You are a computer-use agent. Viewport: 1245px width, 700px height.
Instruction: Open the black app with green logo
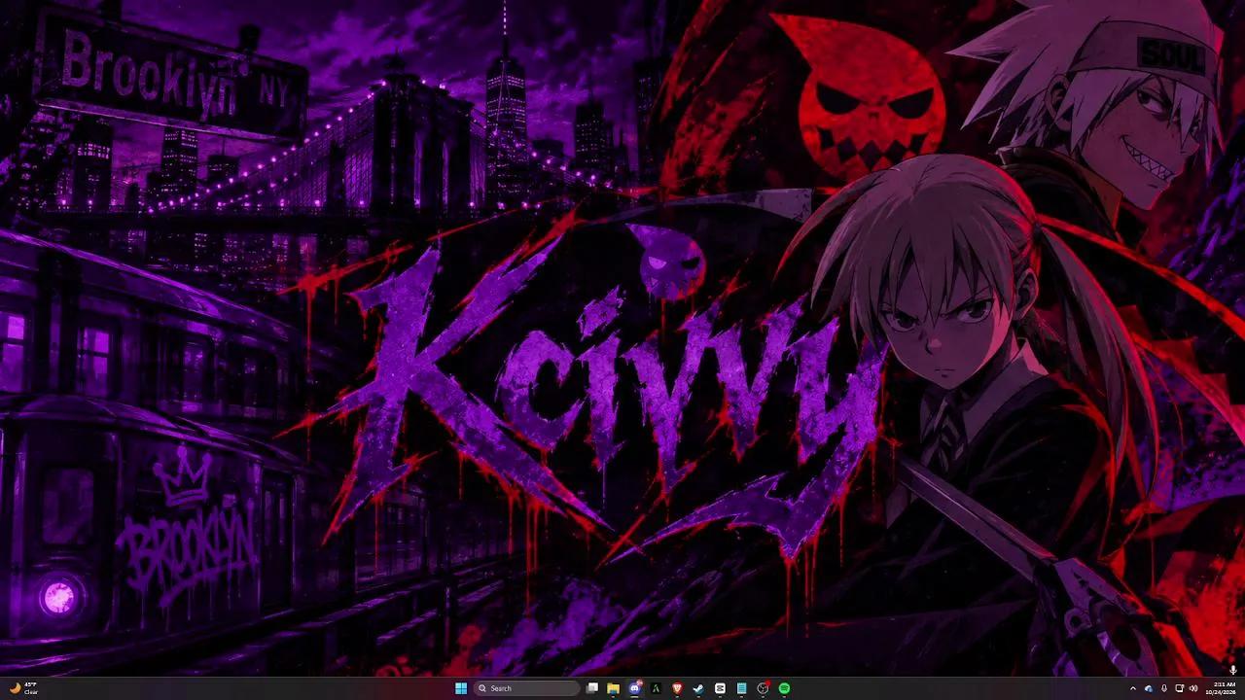[x=657, y=688]
